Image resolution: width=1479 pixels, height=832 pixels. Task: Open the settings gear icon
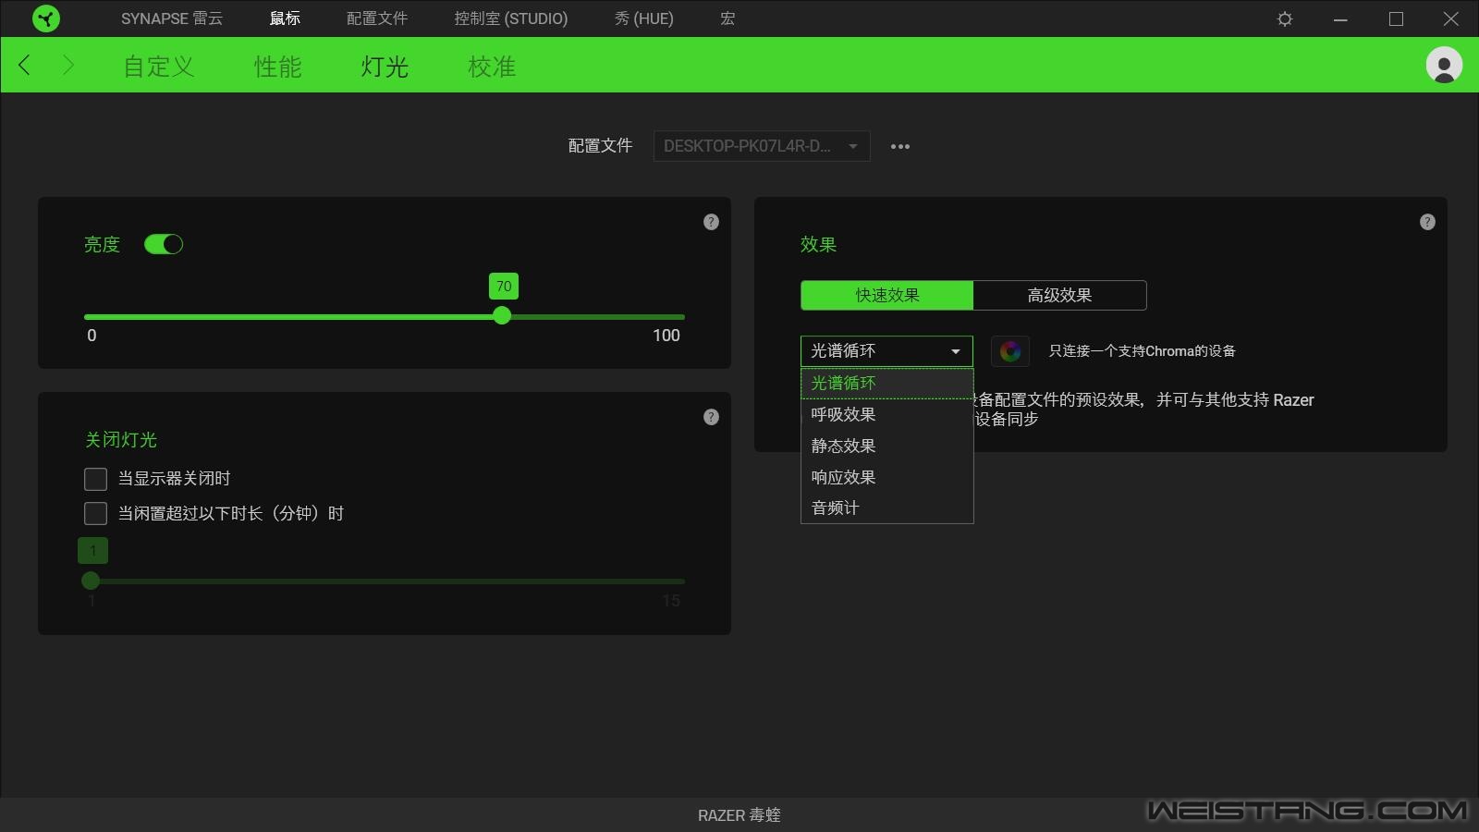coord(1285,18)
